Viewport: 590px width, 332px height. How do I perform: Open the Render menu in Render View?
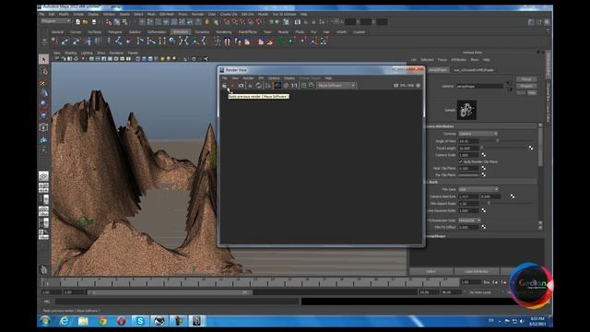tap(248, 77)
